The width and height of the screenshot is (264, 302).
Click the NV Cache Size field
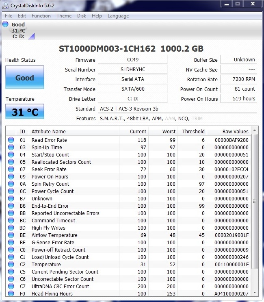[238, 70]
